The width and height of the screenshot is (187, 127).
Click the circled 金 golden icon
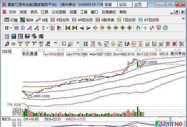click(113, 44)
